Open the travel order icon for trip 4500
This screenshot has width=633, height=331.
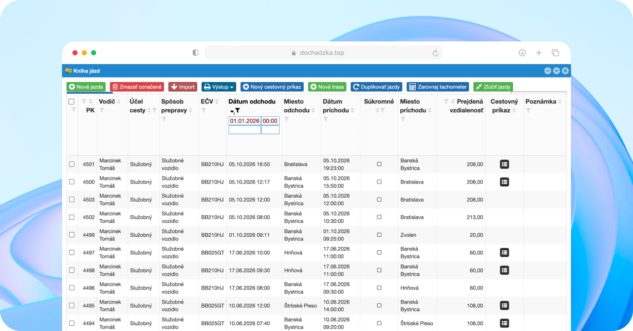click(x=505, y=182)
